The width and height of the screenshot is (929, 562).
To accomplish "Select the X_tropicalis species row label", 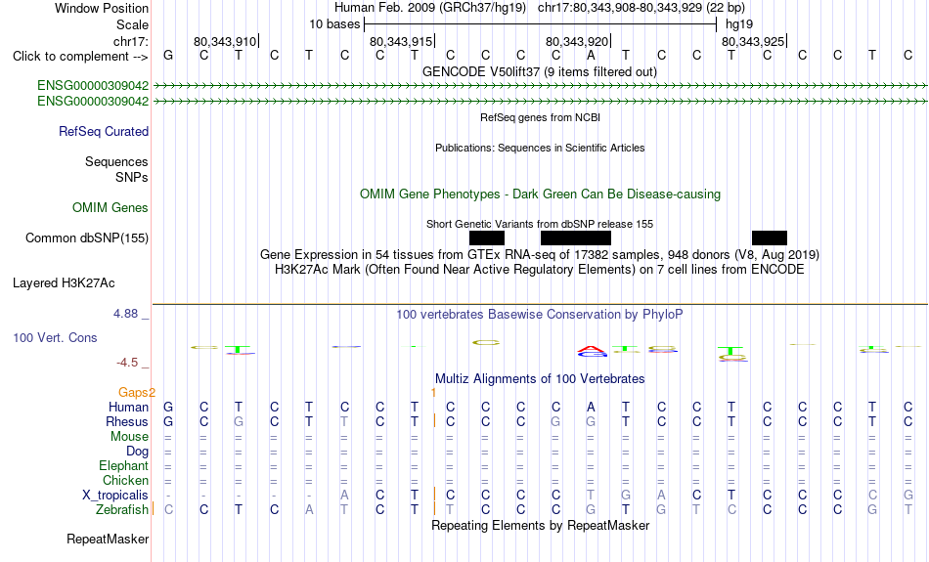I will tap(115, 496).
